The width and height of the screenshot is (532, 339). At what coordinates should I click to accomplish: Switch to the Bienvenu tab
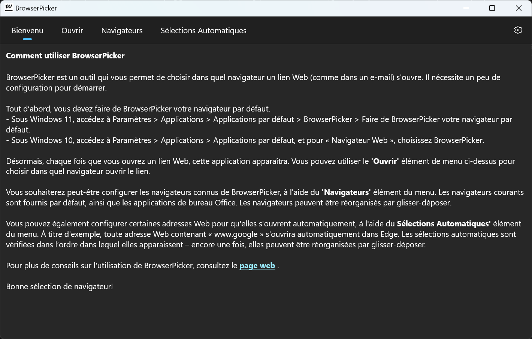coord(27,31)
